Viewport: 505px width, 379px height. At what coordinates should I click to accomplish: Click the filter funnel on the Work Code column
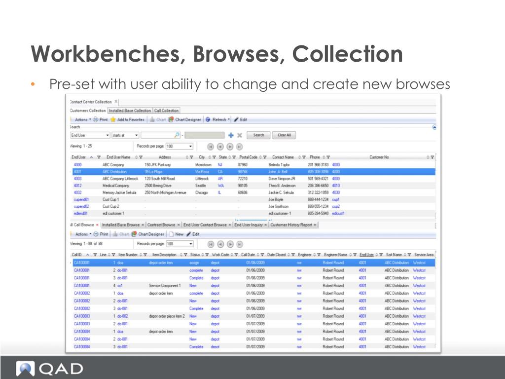[236, 255]
